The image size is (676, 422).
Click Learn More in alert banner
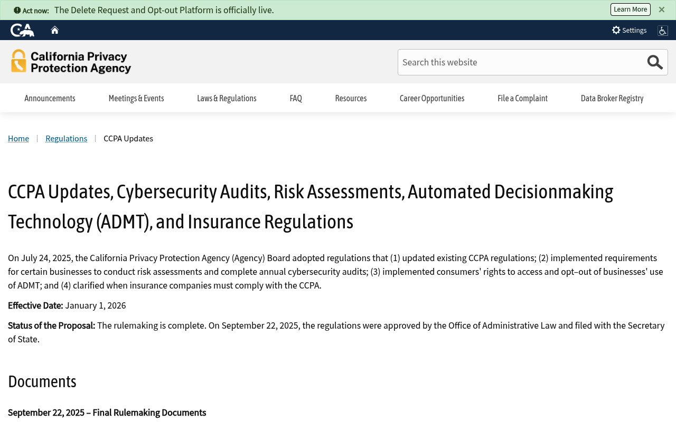[x=631, y=9]
